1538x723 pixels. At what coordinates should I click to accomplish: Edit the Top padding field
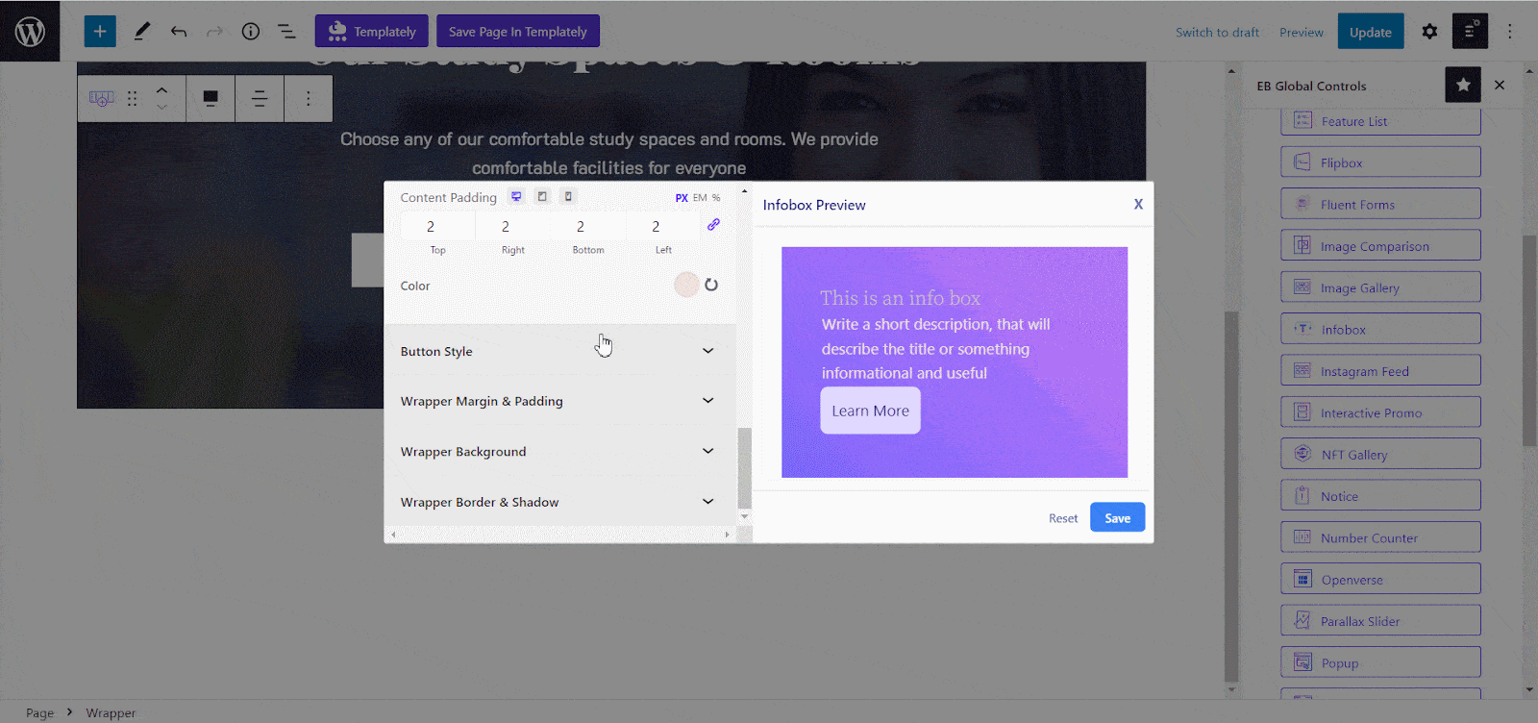click(437, 227)
